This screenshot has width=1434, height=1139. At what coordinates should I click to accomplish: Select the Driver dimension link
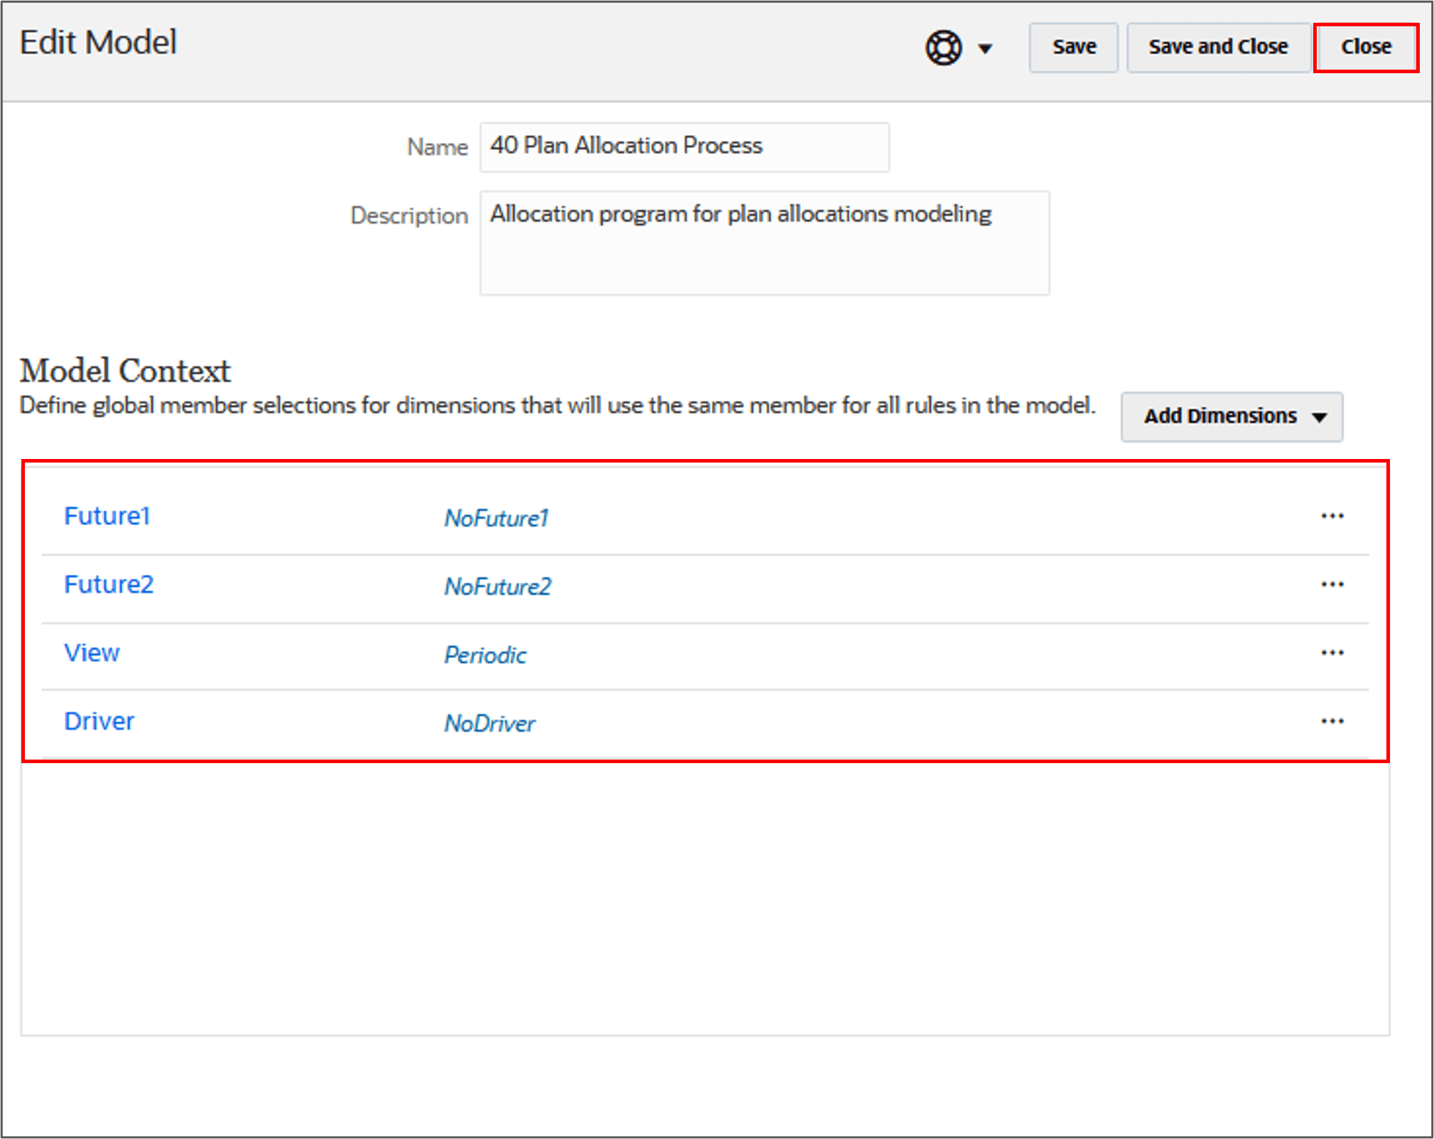(x=99, y=721)
